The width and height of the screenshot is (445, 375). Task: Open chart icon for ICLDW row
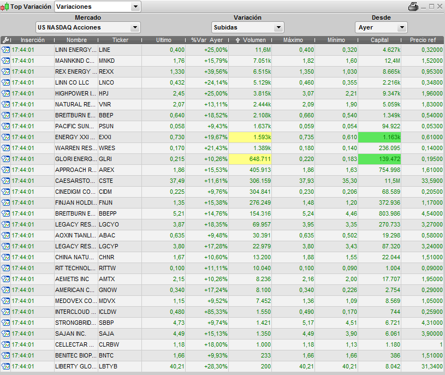[x=5, y=312]
